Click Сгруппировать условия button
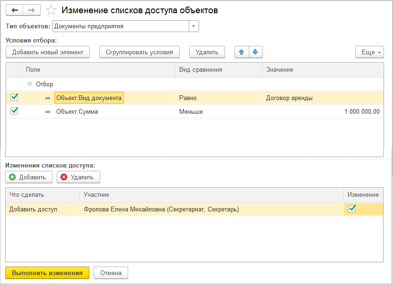This screenshot has height=285, width=393. 140,52
